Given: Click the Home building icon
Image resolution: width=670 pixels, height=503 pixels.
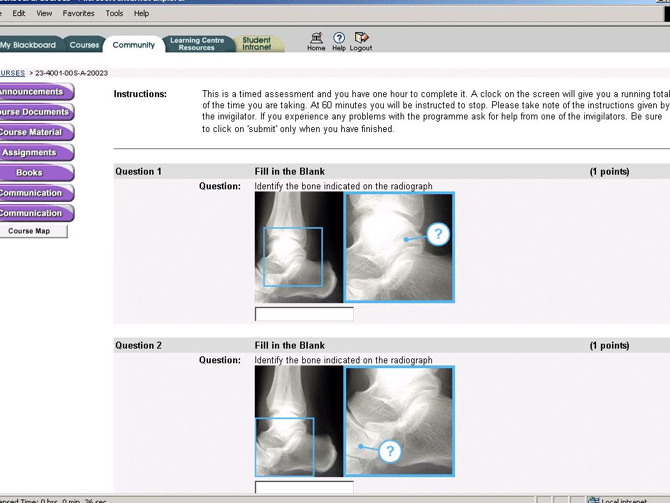Looking at the screenshot, I should [316, 38].
